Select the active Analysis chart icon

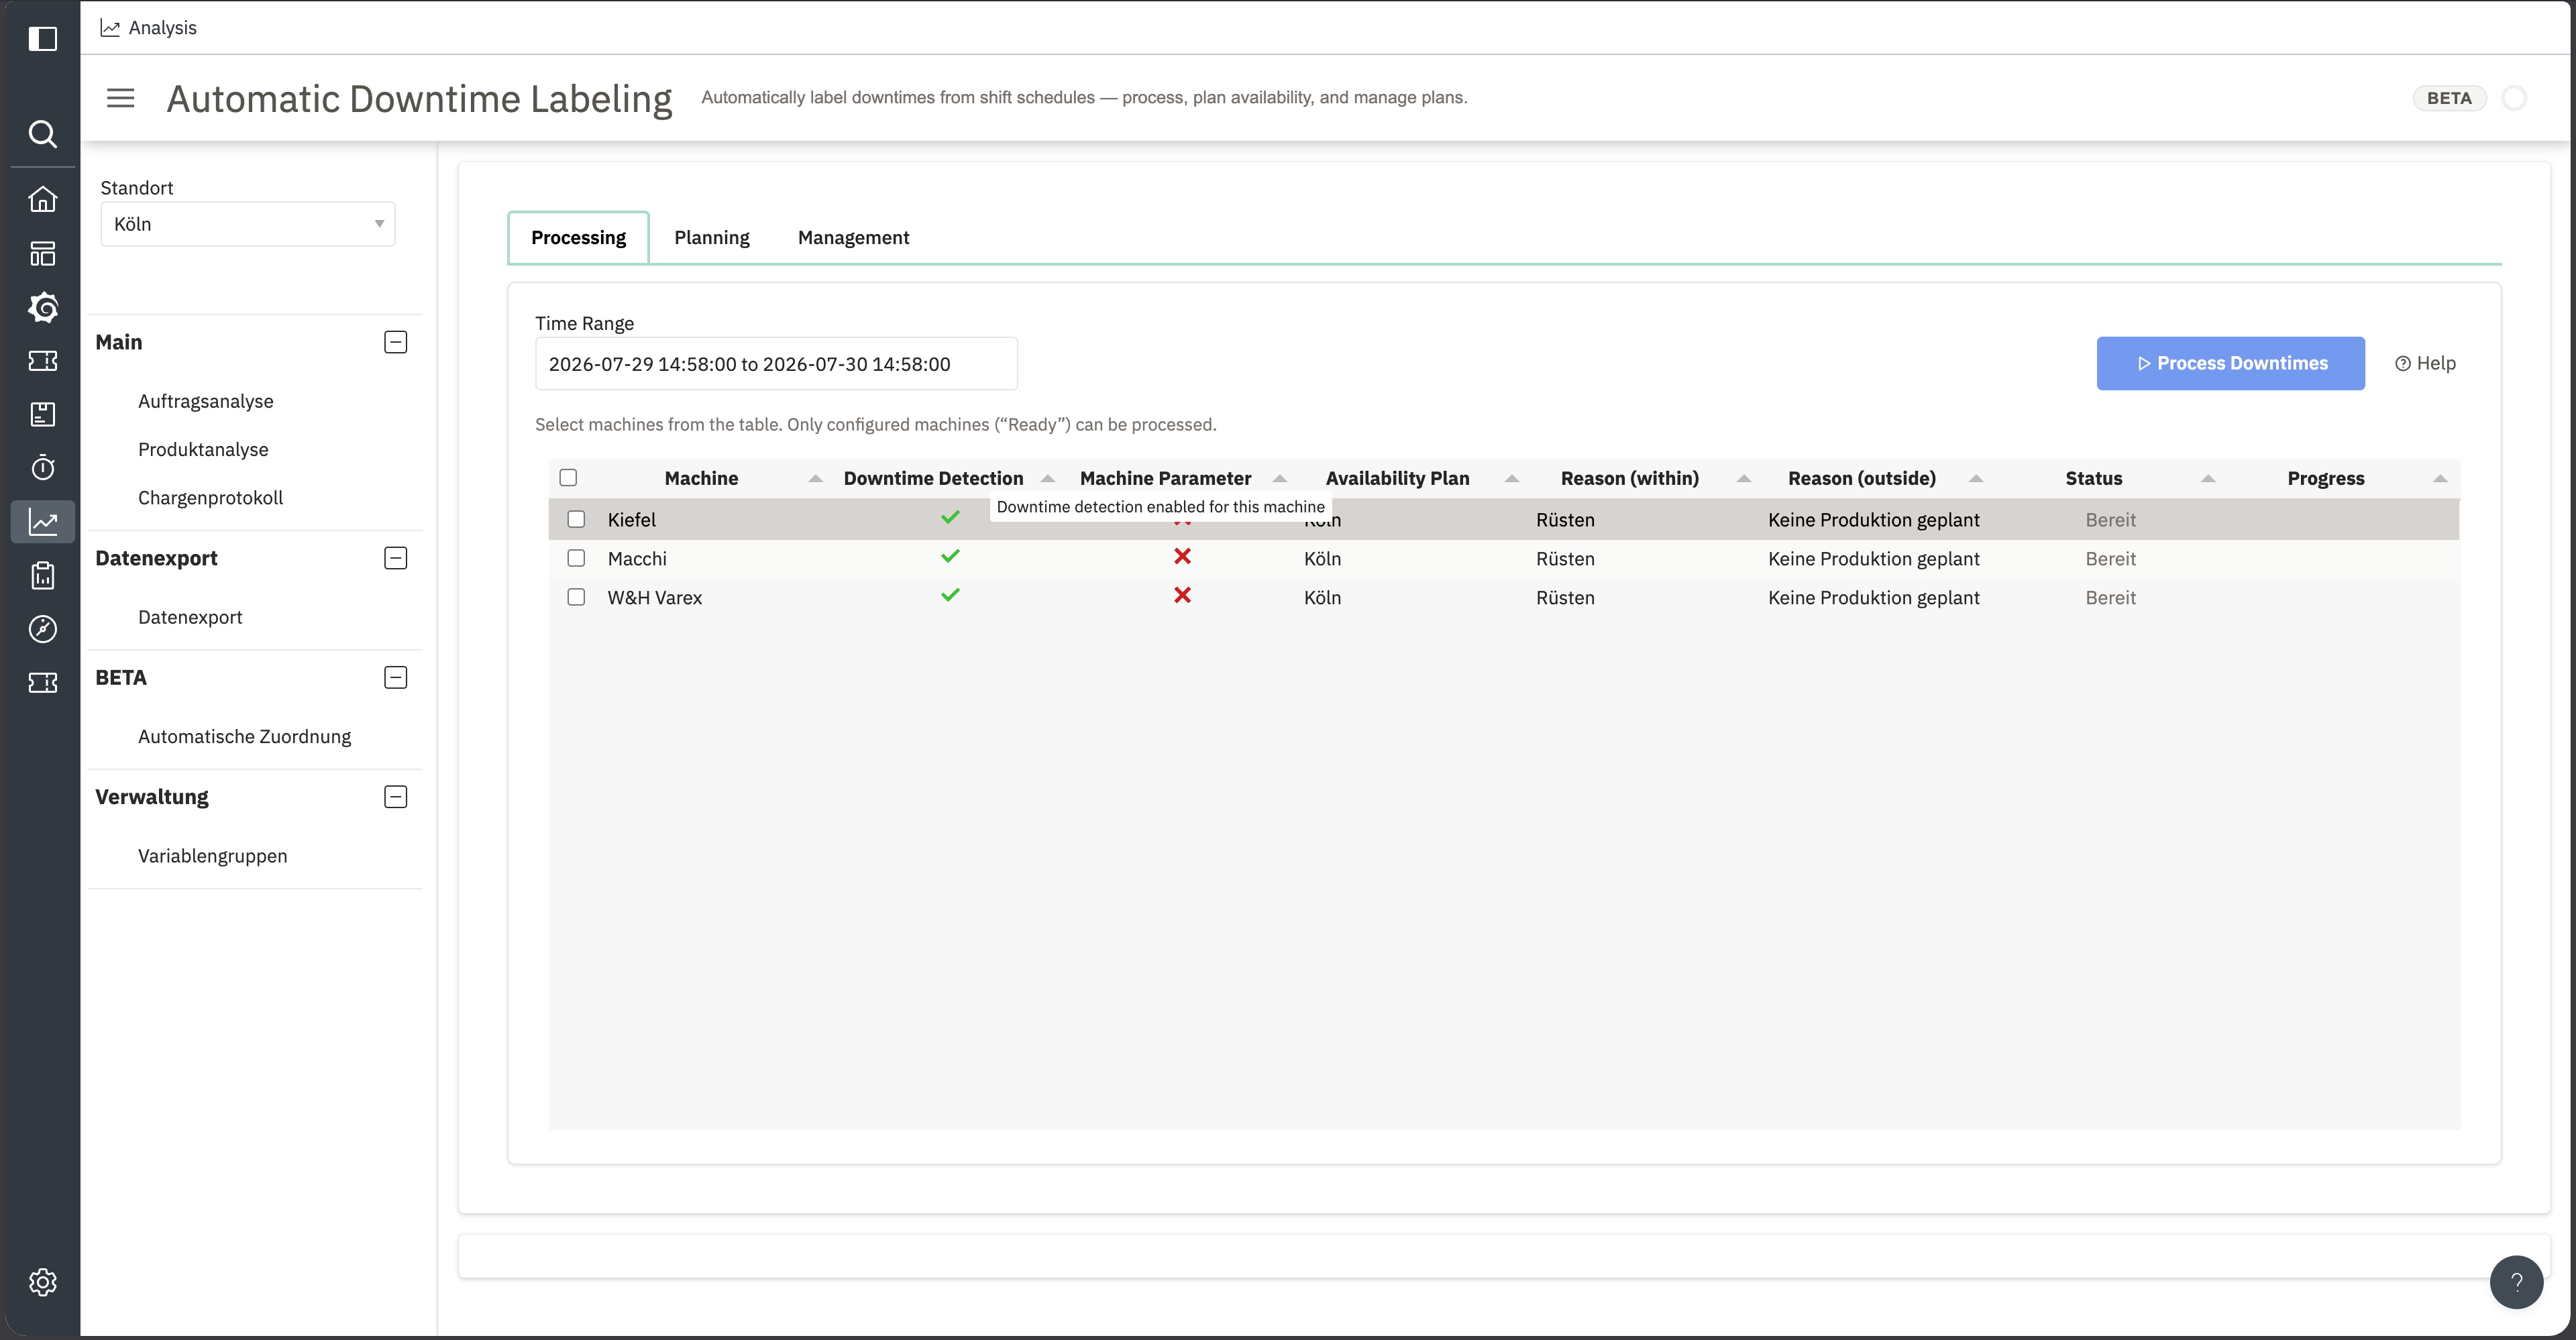point(42,521)
